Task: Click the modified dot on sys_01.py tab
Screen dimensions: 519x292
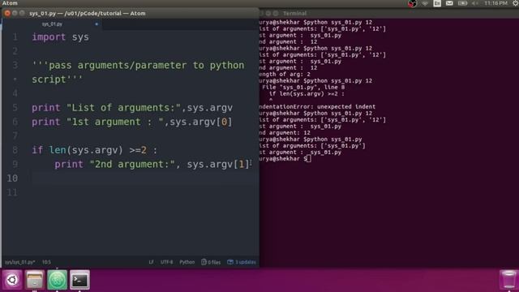Action: pos(97,24)
